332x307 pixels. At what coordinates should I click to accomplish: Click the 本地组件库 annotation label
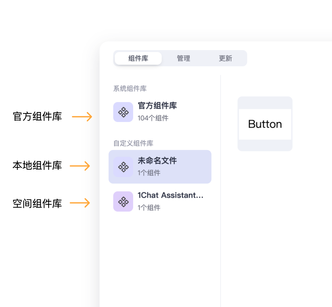(x=37, y=165)
